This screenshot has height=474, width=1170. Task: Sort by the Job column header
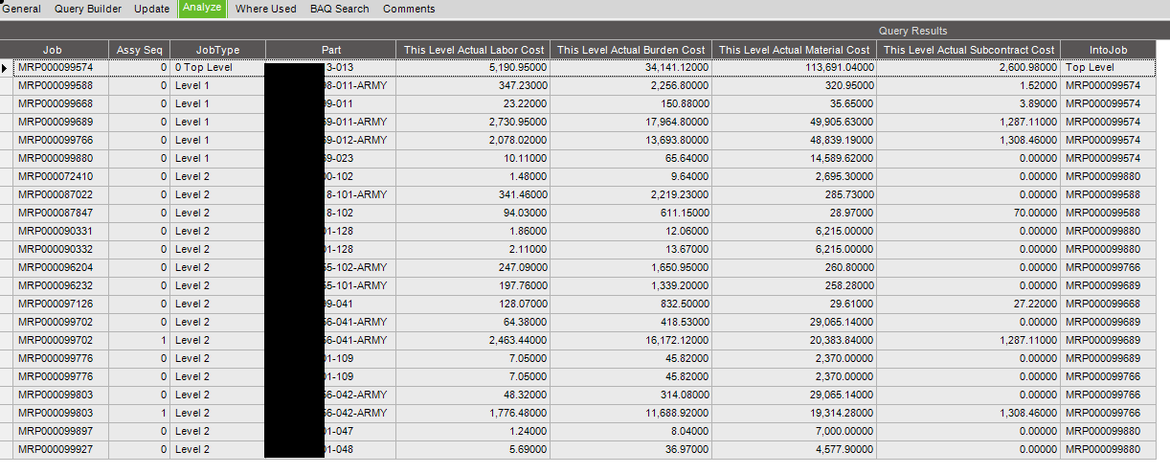pos(55,50)
